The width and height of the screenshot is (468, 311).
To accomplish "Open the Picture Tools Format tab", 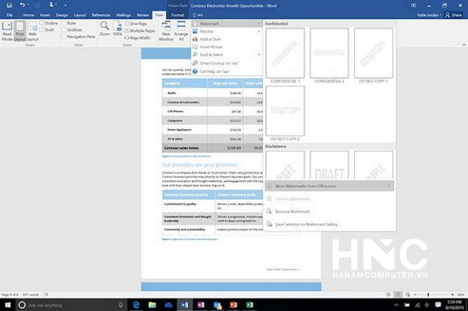I will (177, 15).
